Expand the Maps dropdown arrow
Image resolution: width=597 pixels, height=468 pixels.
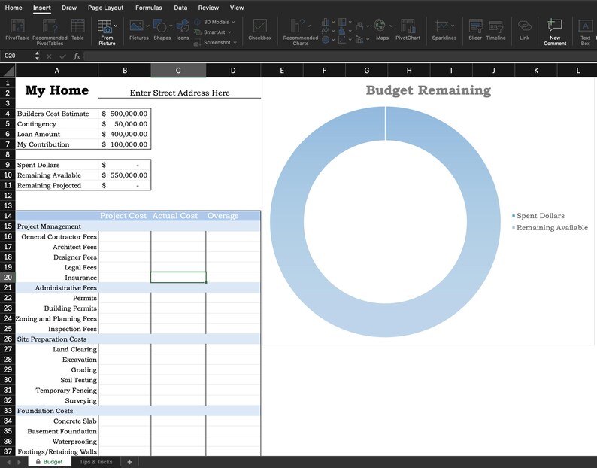(x=391, y=26)
